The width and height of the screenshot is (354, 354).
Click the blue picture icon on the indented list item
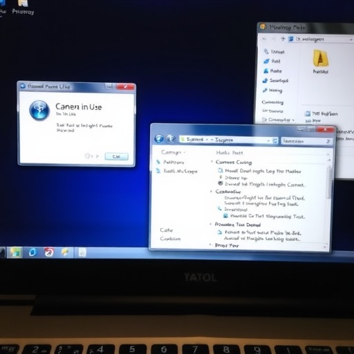point(225,216)
